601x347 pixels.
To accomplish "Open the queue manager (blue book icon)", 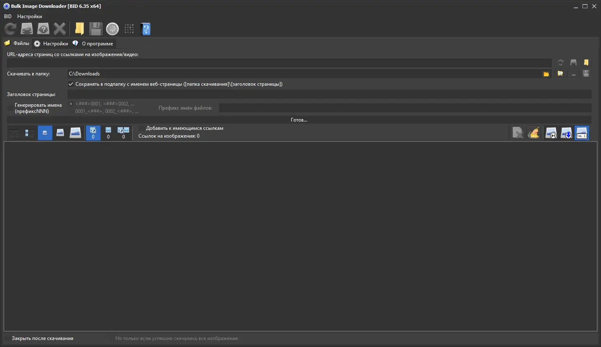I will 146,28.
